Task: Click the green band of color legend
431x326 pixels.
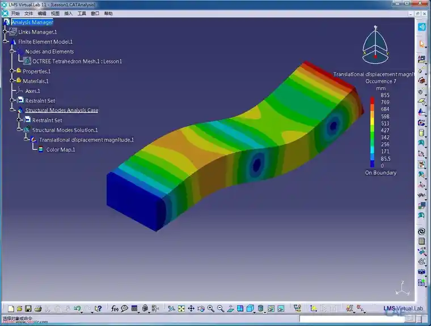Action: pyautogui.click(x=372, y=137)
